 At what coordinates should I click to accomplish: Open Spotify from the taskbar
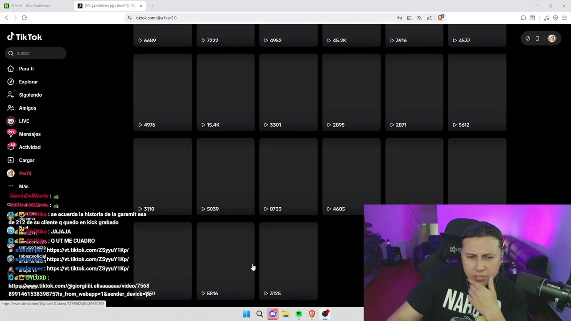click(x=299, y=314)
